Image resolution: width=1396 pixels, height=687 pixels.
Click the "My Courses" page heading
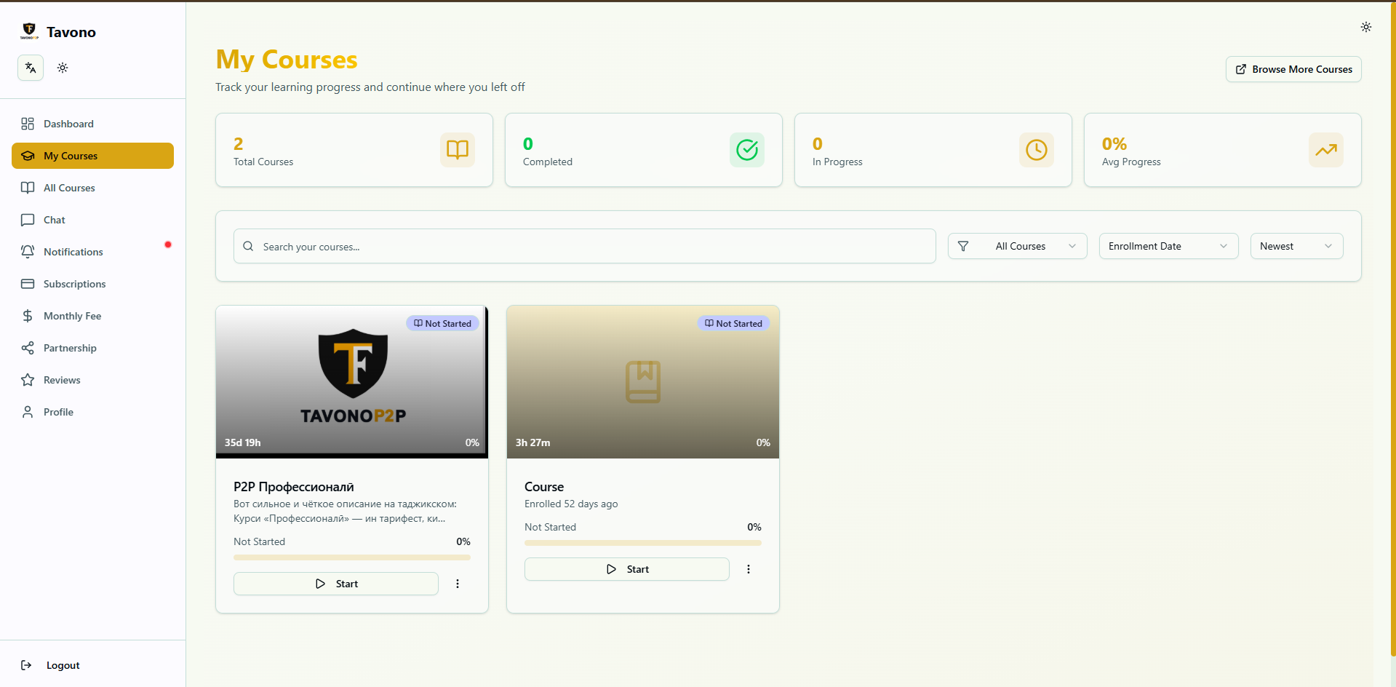[x=287, y=60]
